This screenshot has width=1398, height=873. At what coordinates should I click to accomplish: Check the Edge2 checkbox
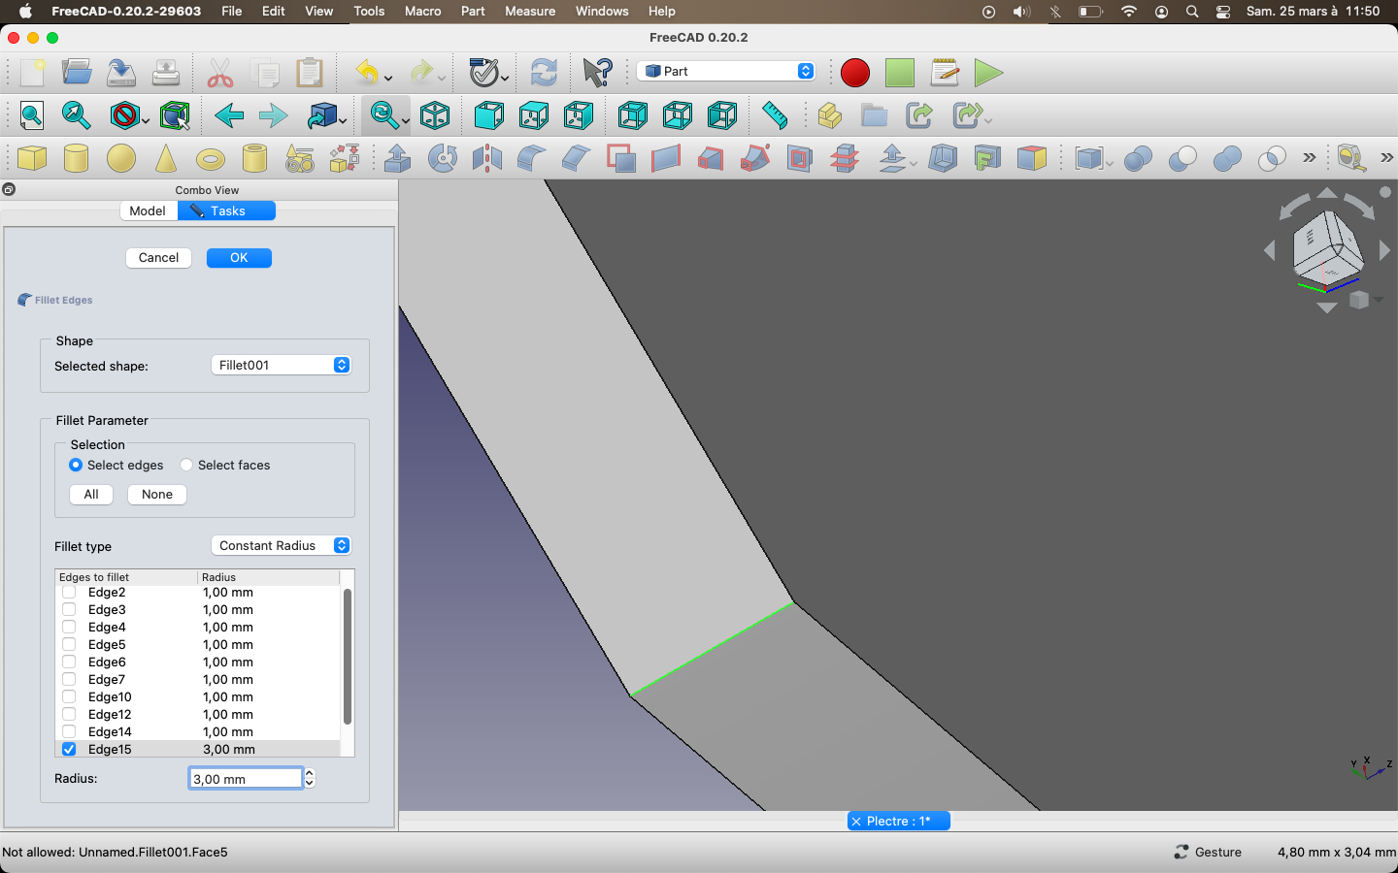(69, 592)
